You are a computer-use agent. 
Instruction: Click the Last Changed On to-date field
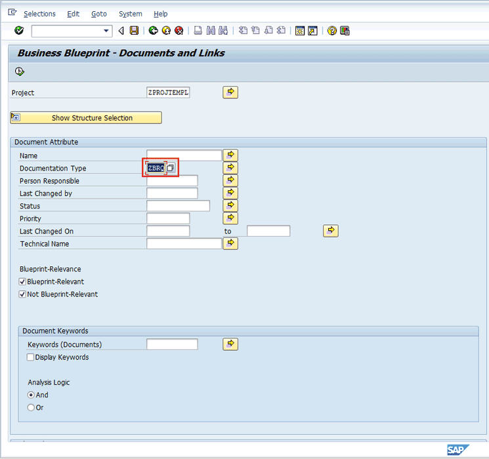click(268, 231)
